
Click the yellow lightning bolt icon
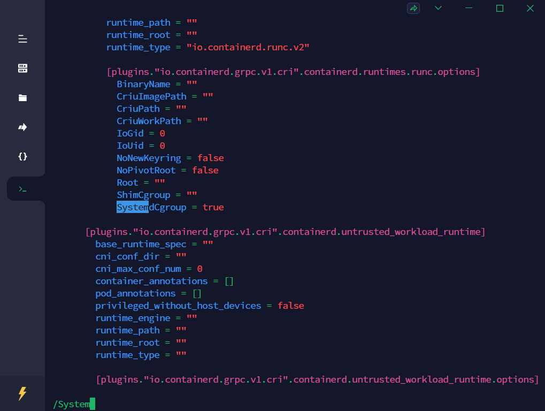click(x=22, y=394)
